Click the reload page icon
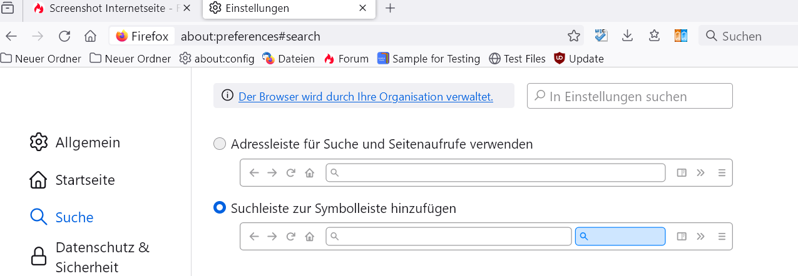 click(64, 36)
